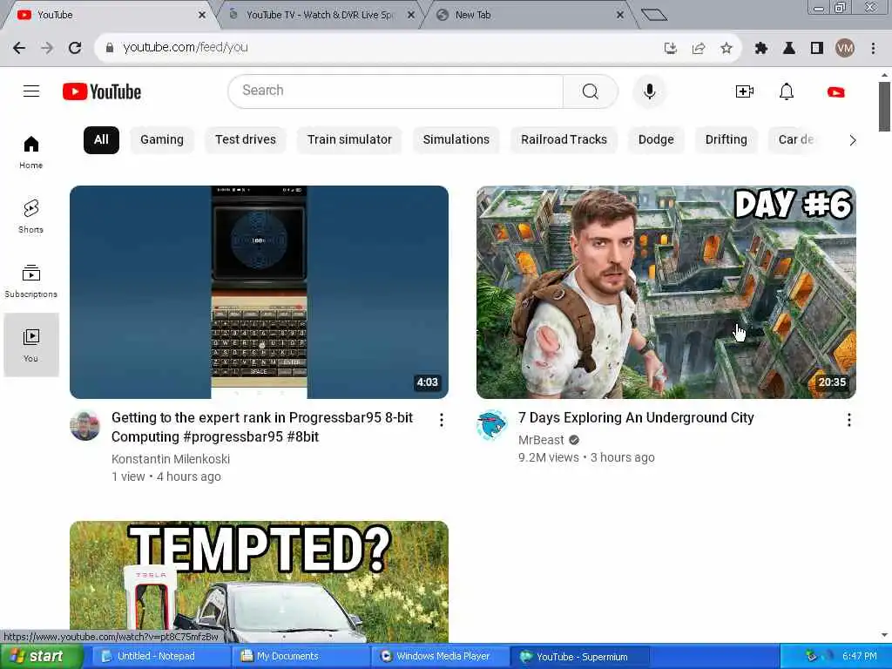Open MrBeast video options menu

[x=848, y=420]
